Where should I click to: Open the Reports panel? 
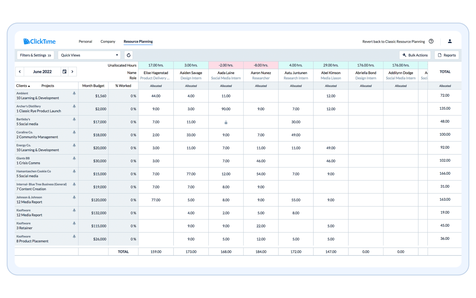[447, 55]
